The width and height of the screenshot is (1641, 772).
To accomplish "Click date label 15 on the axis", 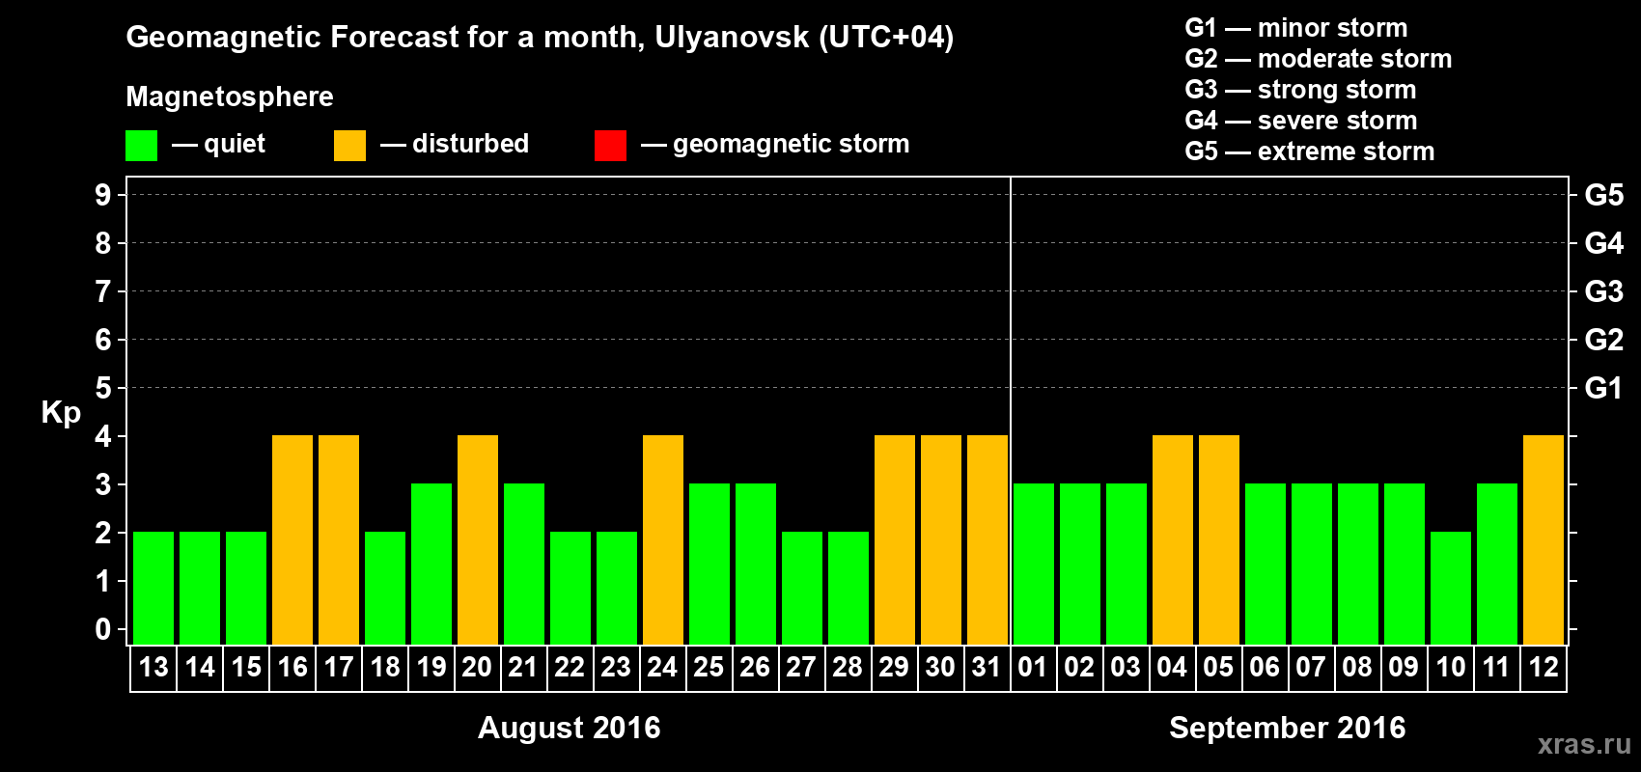I will pos(246,668).
